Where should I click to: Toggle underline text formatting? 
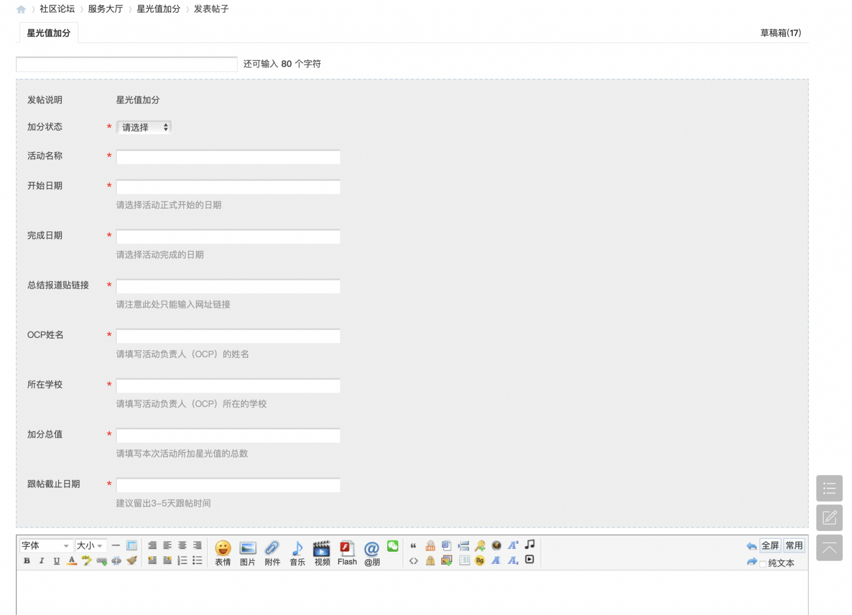[56, 561]
